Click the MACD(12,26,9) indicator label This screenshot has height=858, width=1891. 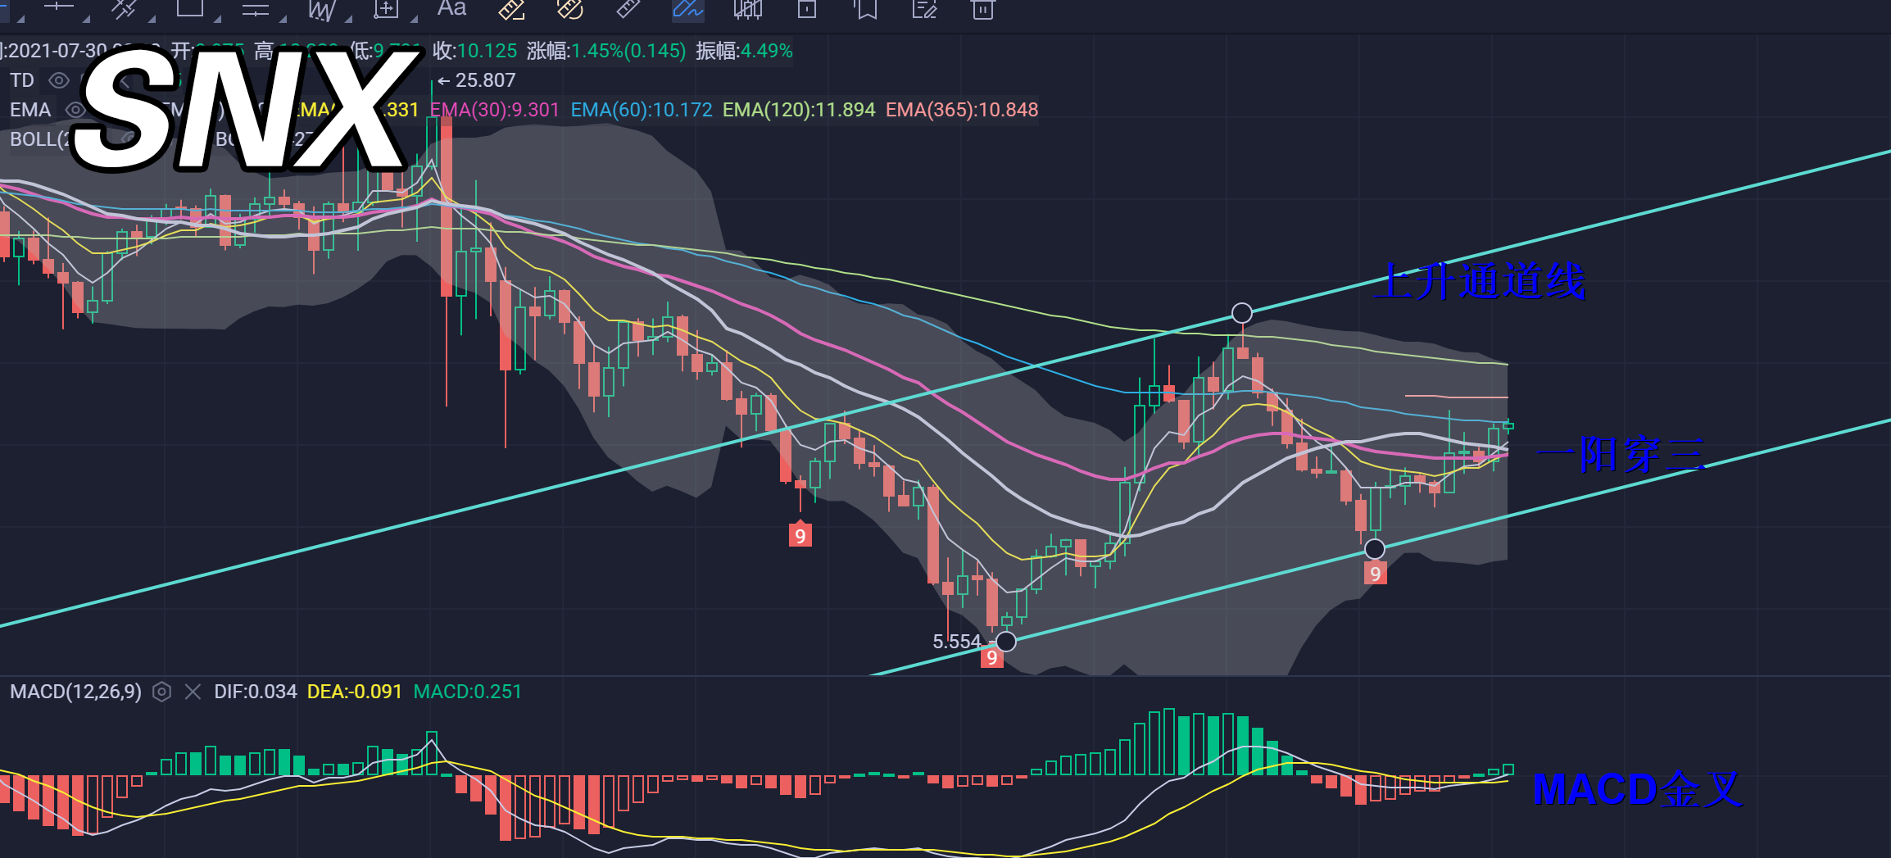click(x=75, y=692)
